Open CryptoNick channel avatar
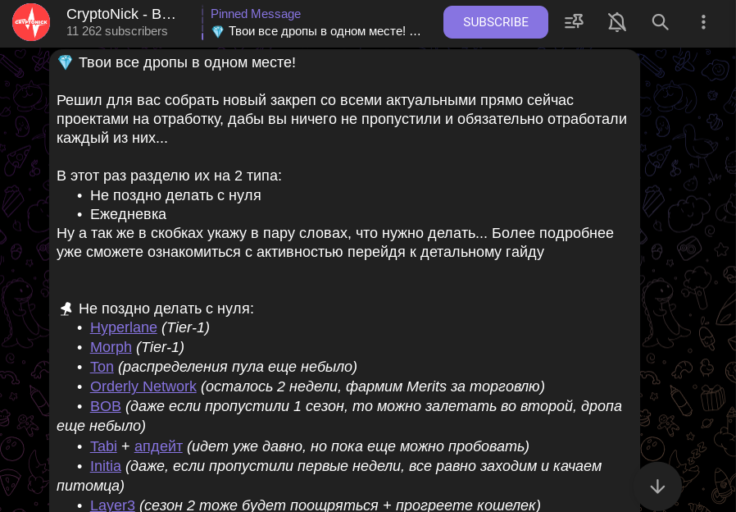The image size is (736, 512). pyautogui.click(x=31, y=22)
